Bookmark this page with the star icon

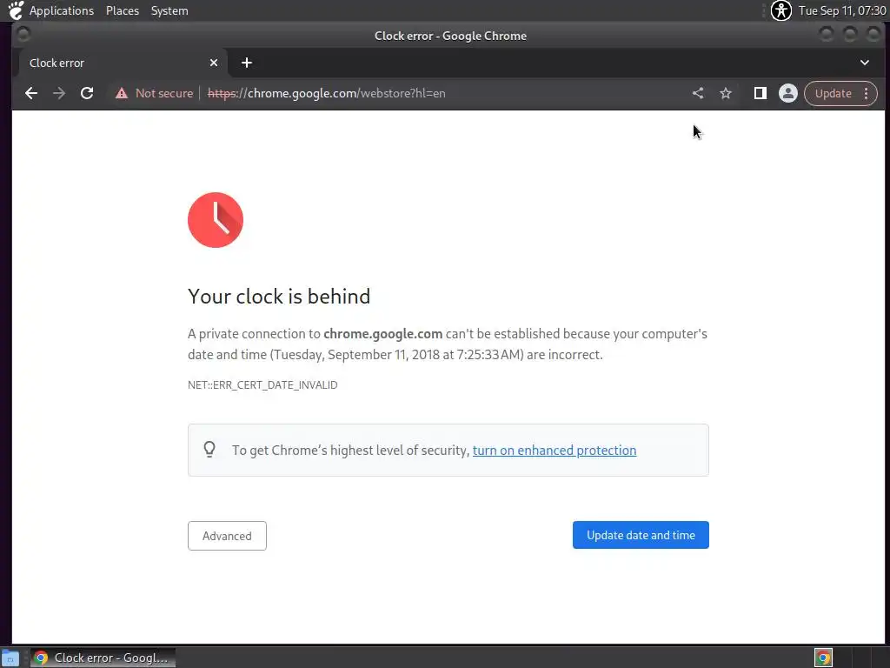[x=726, y=93]
